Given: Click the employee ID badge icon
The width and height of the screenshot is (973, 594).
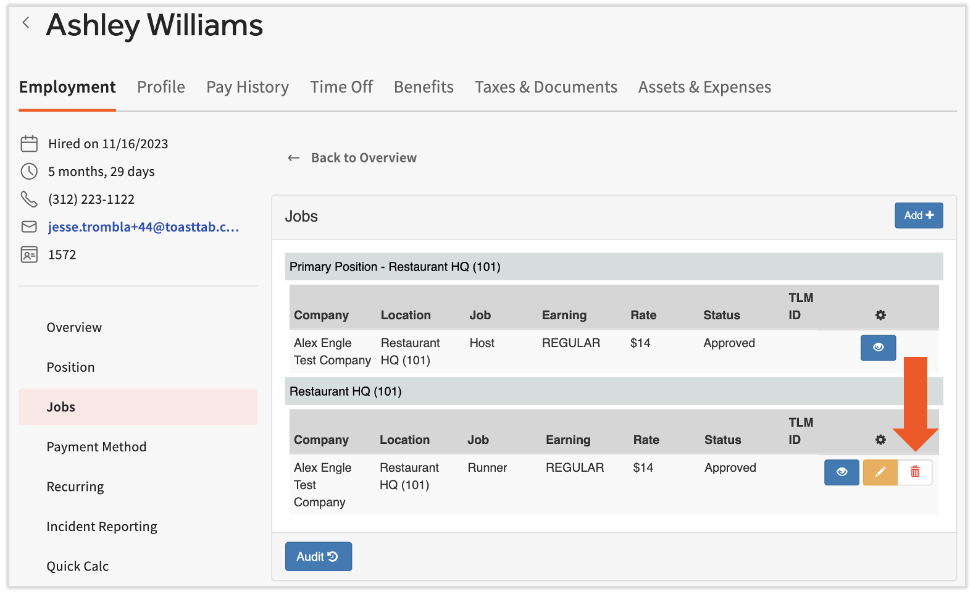Looking at the screenshot, I should click(29, 255).
